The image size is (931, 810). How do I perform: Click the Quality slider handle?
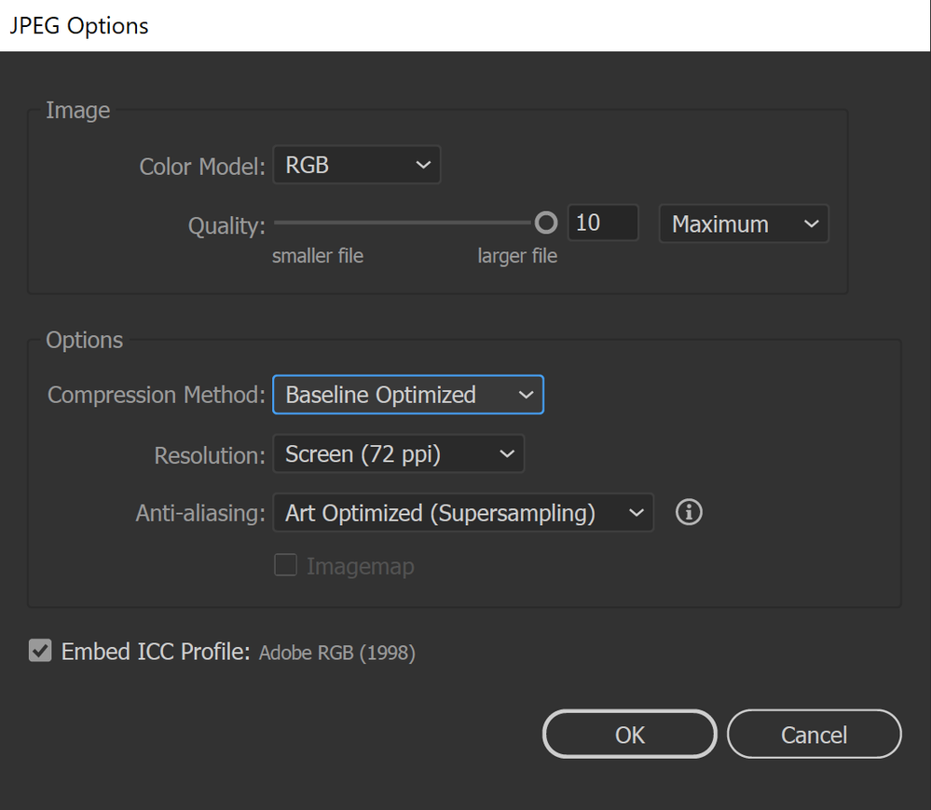click(x=546, y=223)
